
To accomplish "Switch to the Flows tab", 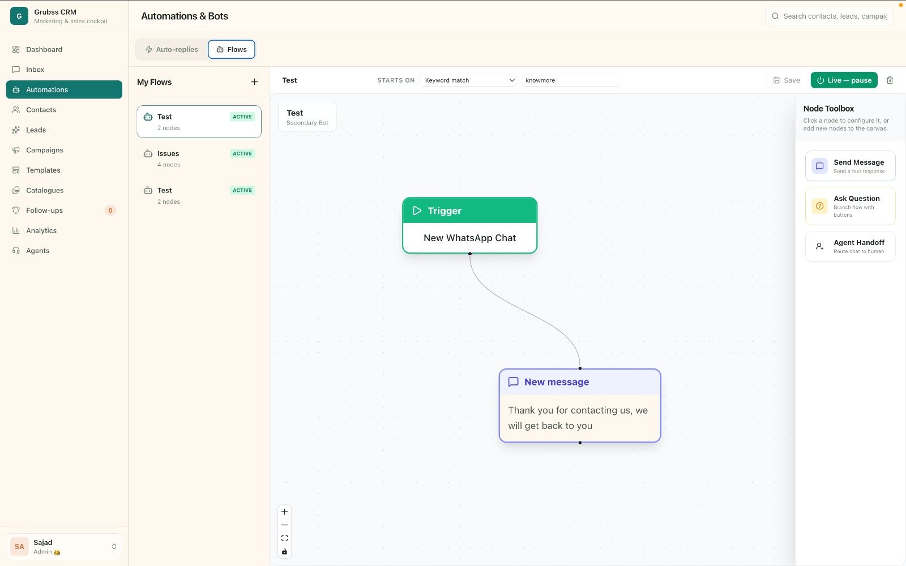I will click(232, 49).
